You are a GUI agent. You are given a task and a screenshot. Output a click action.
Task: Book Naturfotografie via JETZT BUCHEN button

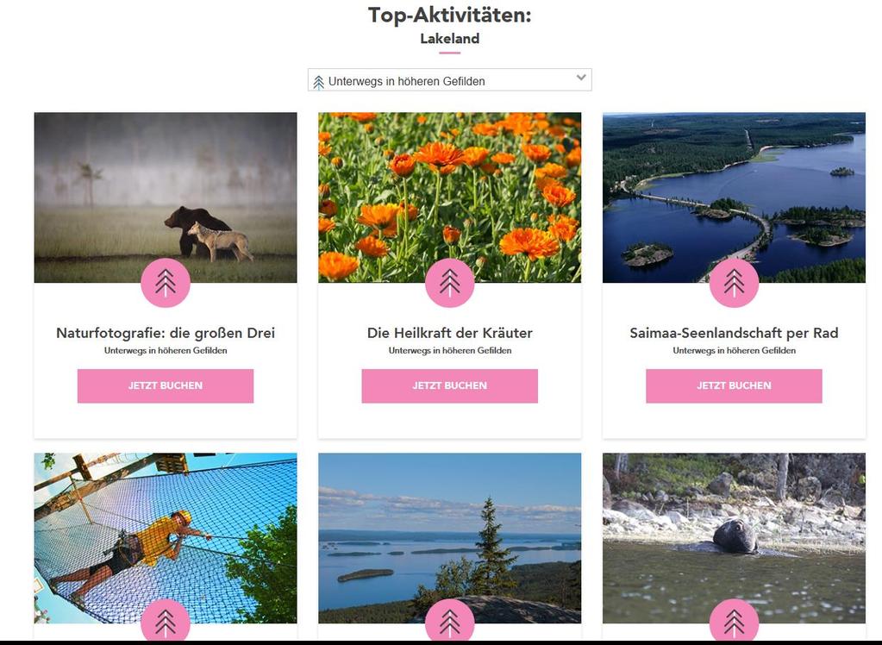166,386
